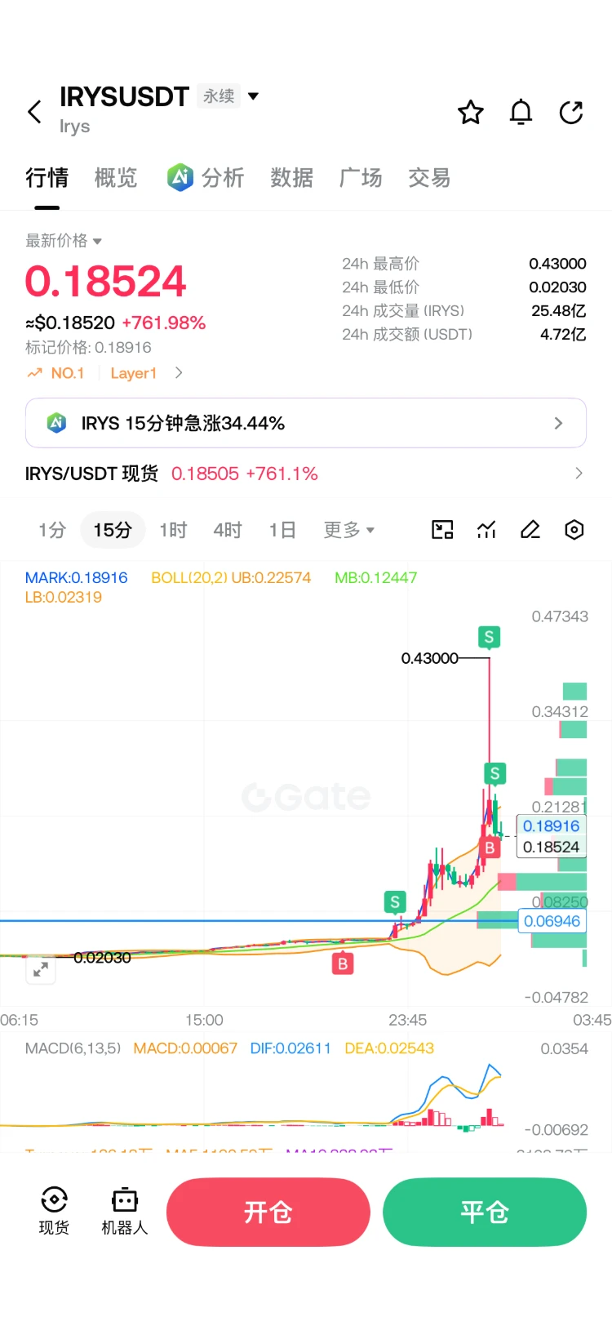Open the chart indicators icon
This screenshot has height=1326, width=612.
486,530
